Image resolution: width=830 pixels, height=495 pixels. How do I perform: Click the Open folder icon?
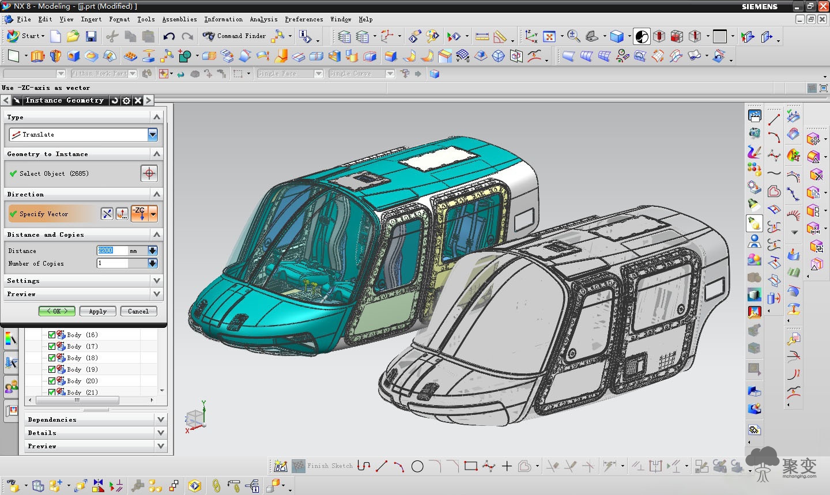click(x=73, y=37)
